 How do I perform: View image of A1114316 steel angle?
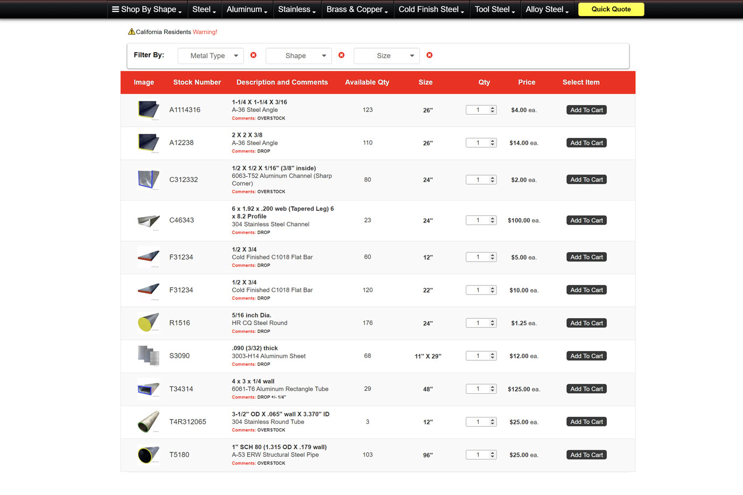pos(148,110)
